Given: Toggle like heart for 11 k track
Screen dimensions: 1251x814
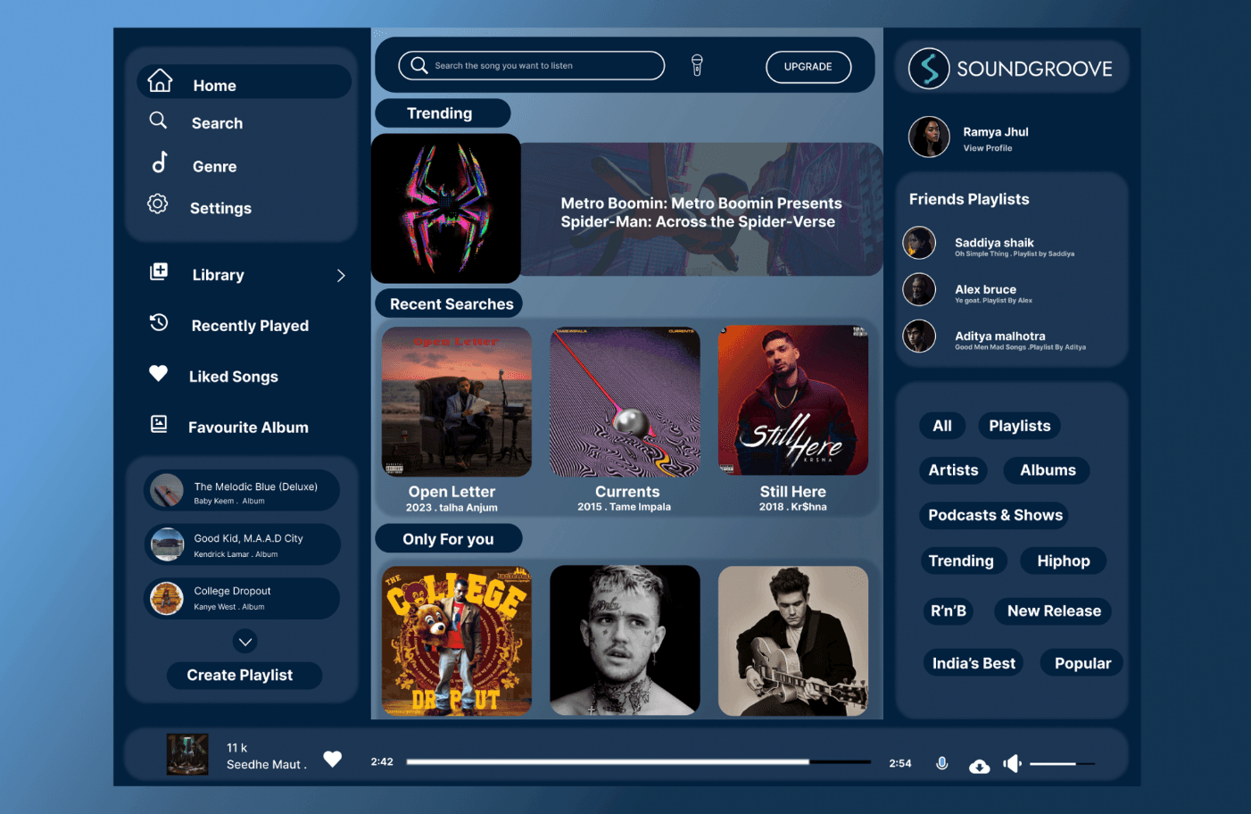Looking at the screenshot, I should coord(333,759).
